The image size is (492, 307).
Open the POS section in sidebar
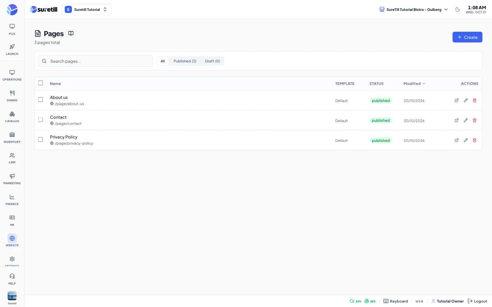point(12,29)
